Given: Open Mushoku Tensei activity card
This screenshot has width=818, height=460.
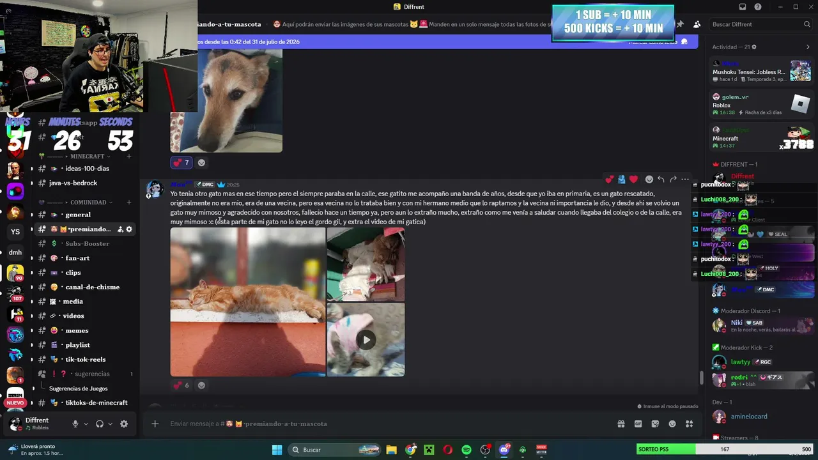Looking at the screenshot, I should [761, 70].
